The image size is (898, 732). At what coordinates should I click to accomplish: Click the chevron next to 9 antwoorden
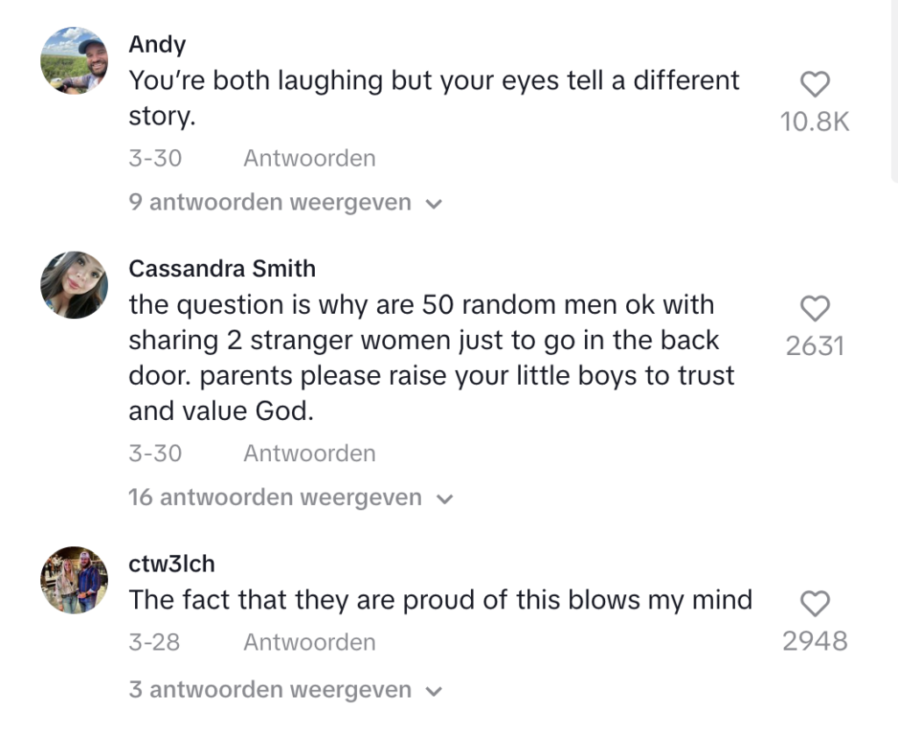point(434,203)
